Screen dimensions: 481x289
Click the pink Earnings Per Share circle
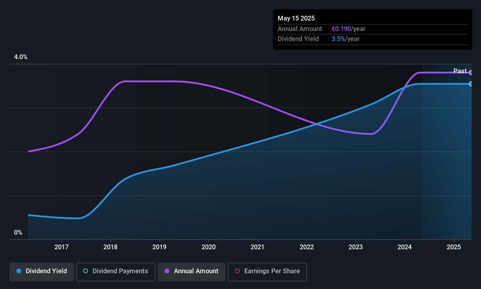click(x=237, y=271)
